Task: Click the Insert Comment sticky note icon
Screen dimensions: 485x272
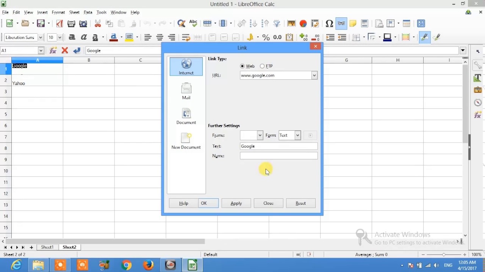Action: coord(353,23)
